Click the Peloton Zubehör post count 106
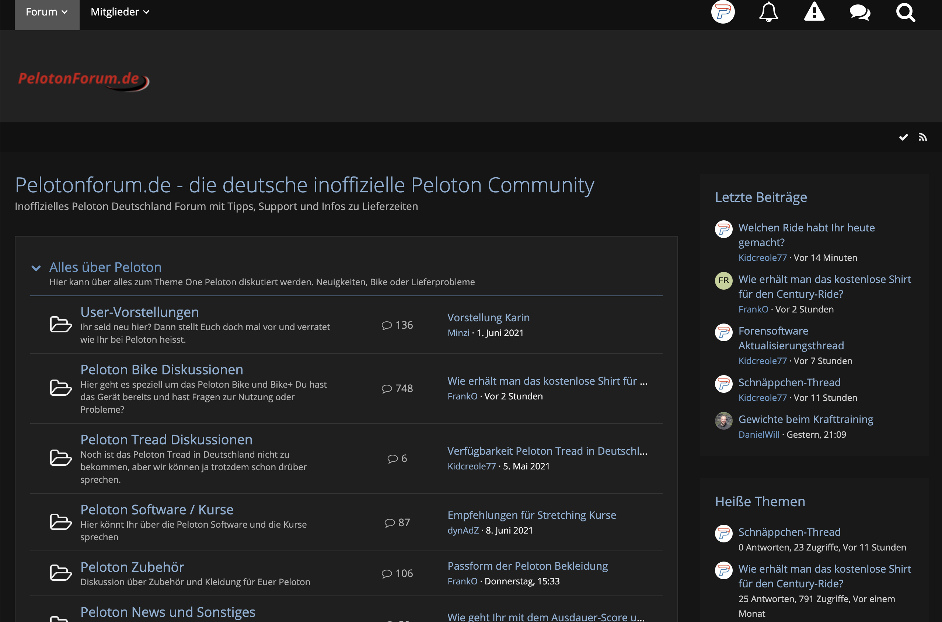This screenshot has width=942, height=622. (397, 574)
